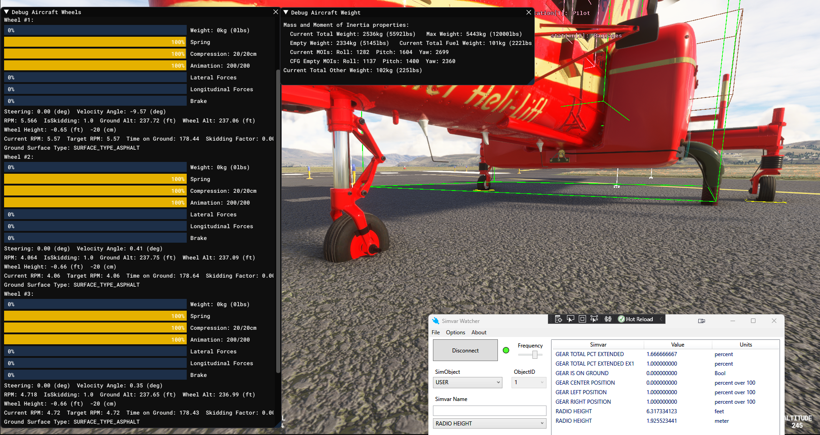Click Wheel #3 Animation progress bar
820x435 pixels.
tap(95, 340)
